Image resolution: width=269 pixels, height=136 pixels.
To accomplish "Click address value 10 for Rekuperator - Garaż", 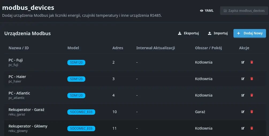I will pos(114,112).
